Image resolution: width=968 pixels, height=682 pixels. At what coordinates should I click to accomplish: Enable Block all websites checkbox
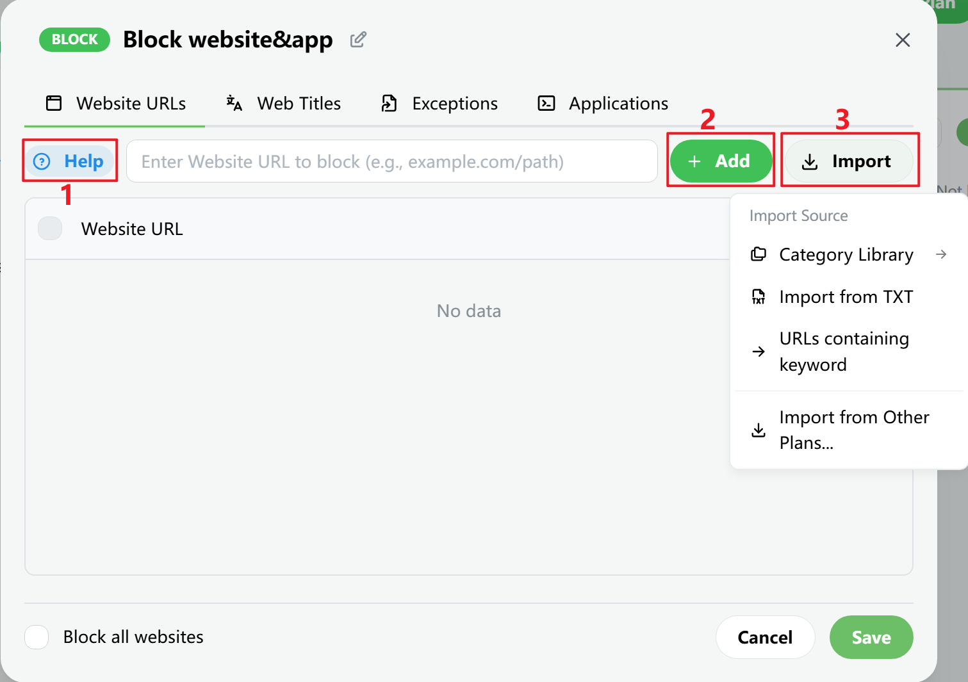(37, 637)
